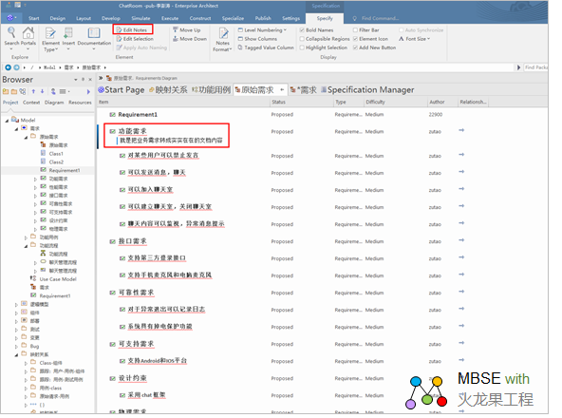Click the up arrow in Browser toolbar
Image resolution: width=562 pixels, height=418 pixels.
[x=33, y=91]
